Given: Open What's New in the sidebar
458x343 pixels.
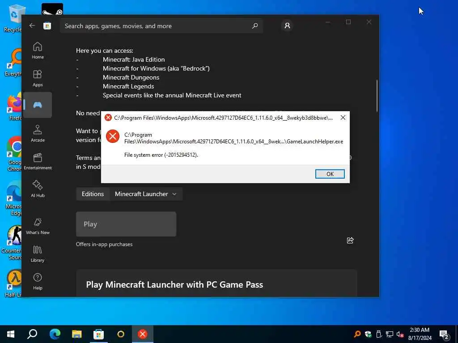Looking at the screenshot, I should [x=38, y=226].
